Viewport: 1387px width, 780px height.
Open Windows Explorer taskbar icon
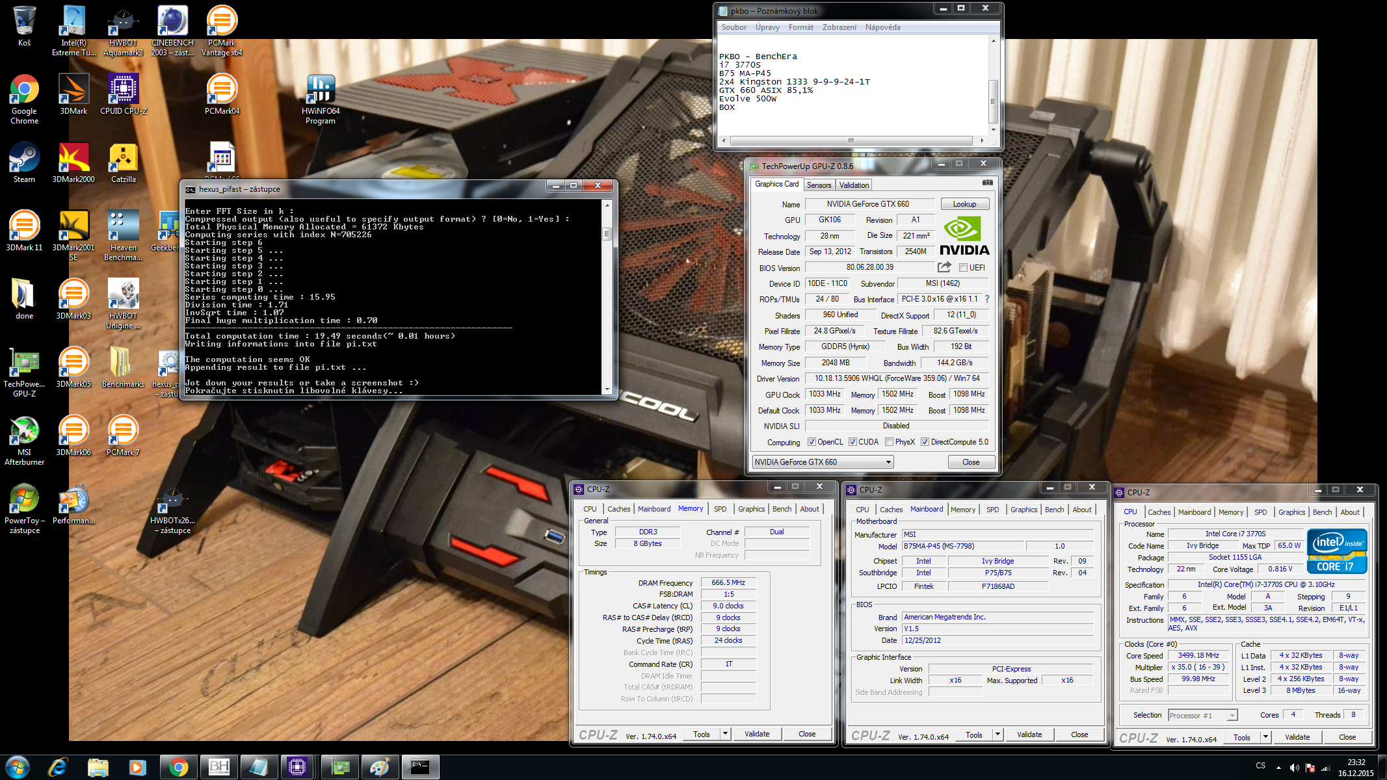[98, 767]
